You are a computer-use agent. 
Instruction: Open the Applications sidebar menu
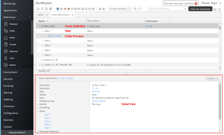click(10, 10)
